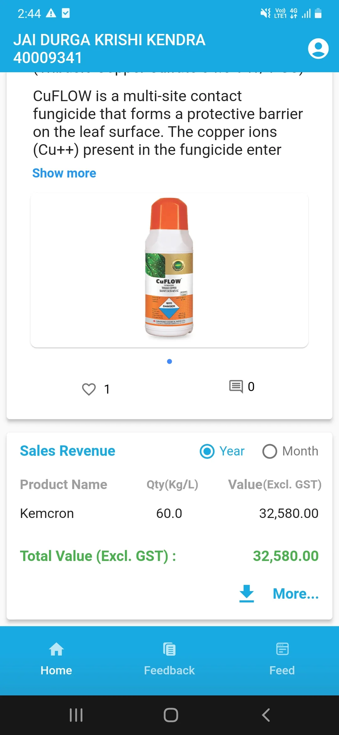Tap the image carousel dot indicator
Viewport: 339px width, 735px height.
169,362
